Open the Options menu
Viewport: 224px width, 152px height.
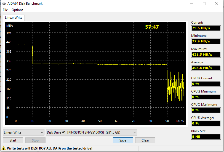pos(17,10)
